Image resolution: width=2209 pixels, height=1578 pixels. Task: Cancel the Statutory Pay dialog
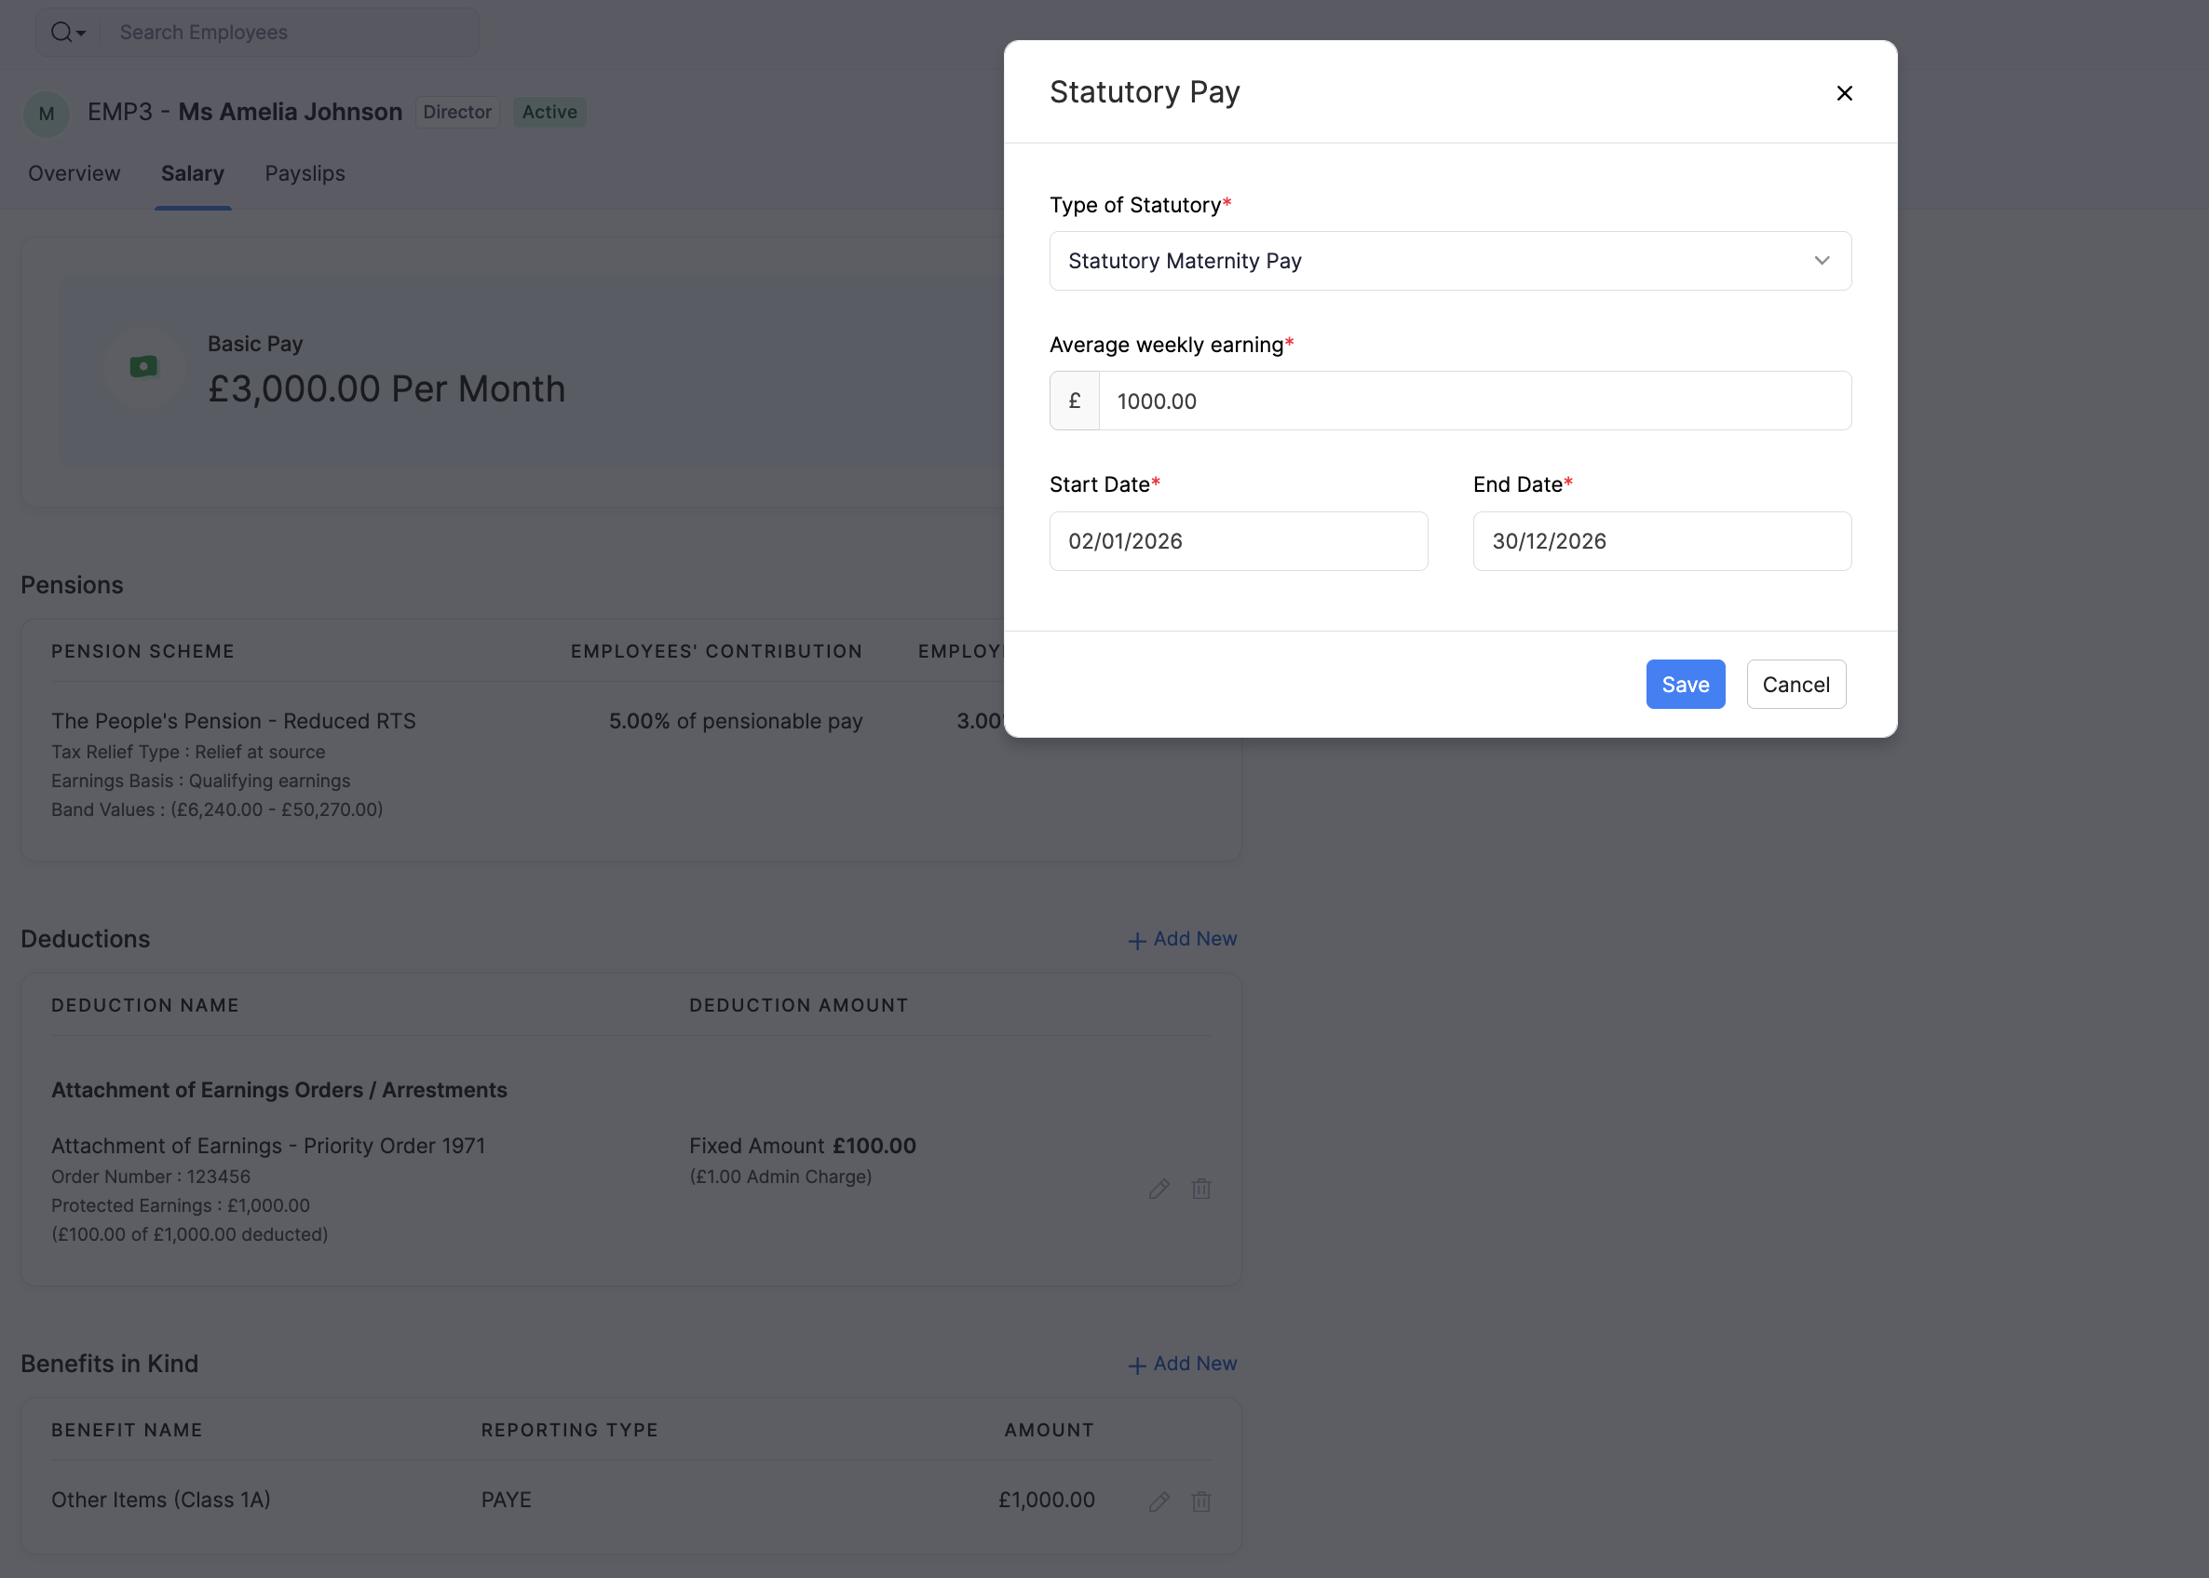1796,684
